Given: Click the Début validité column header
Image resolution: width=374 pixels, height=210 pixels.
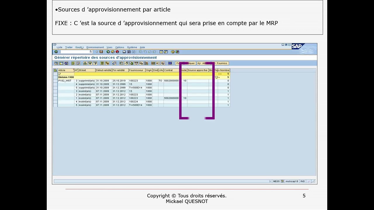Looking at the screenshot, I should pyautogui.click(x=103, y=70).
